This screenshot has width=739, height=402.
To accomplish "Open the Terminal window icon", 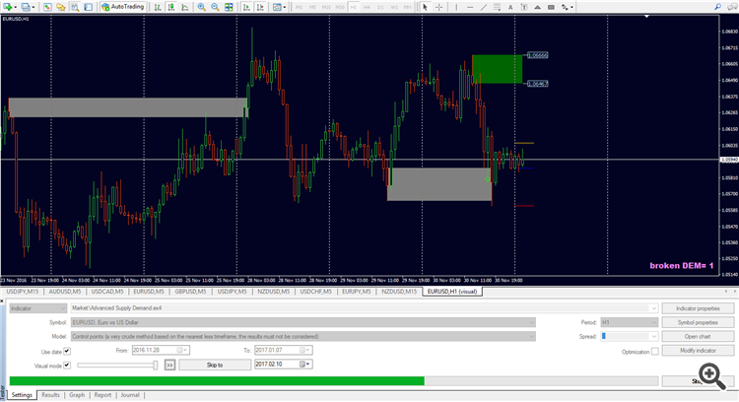I will tap(88, 7).
